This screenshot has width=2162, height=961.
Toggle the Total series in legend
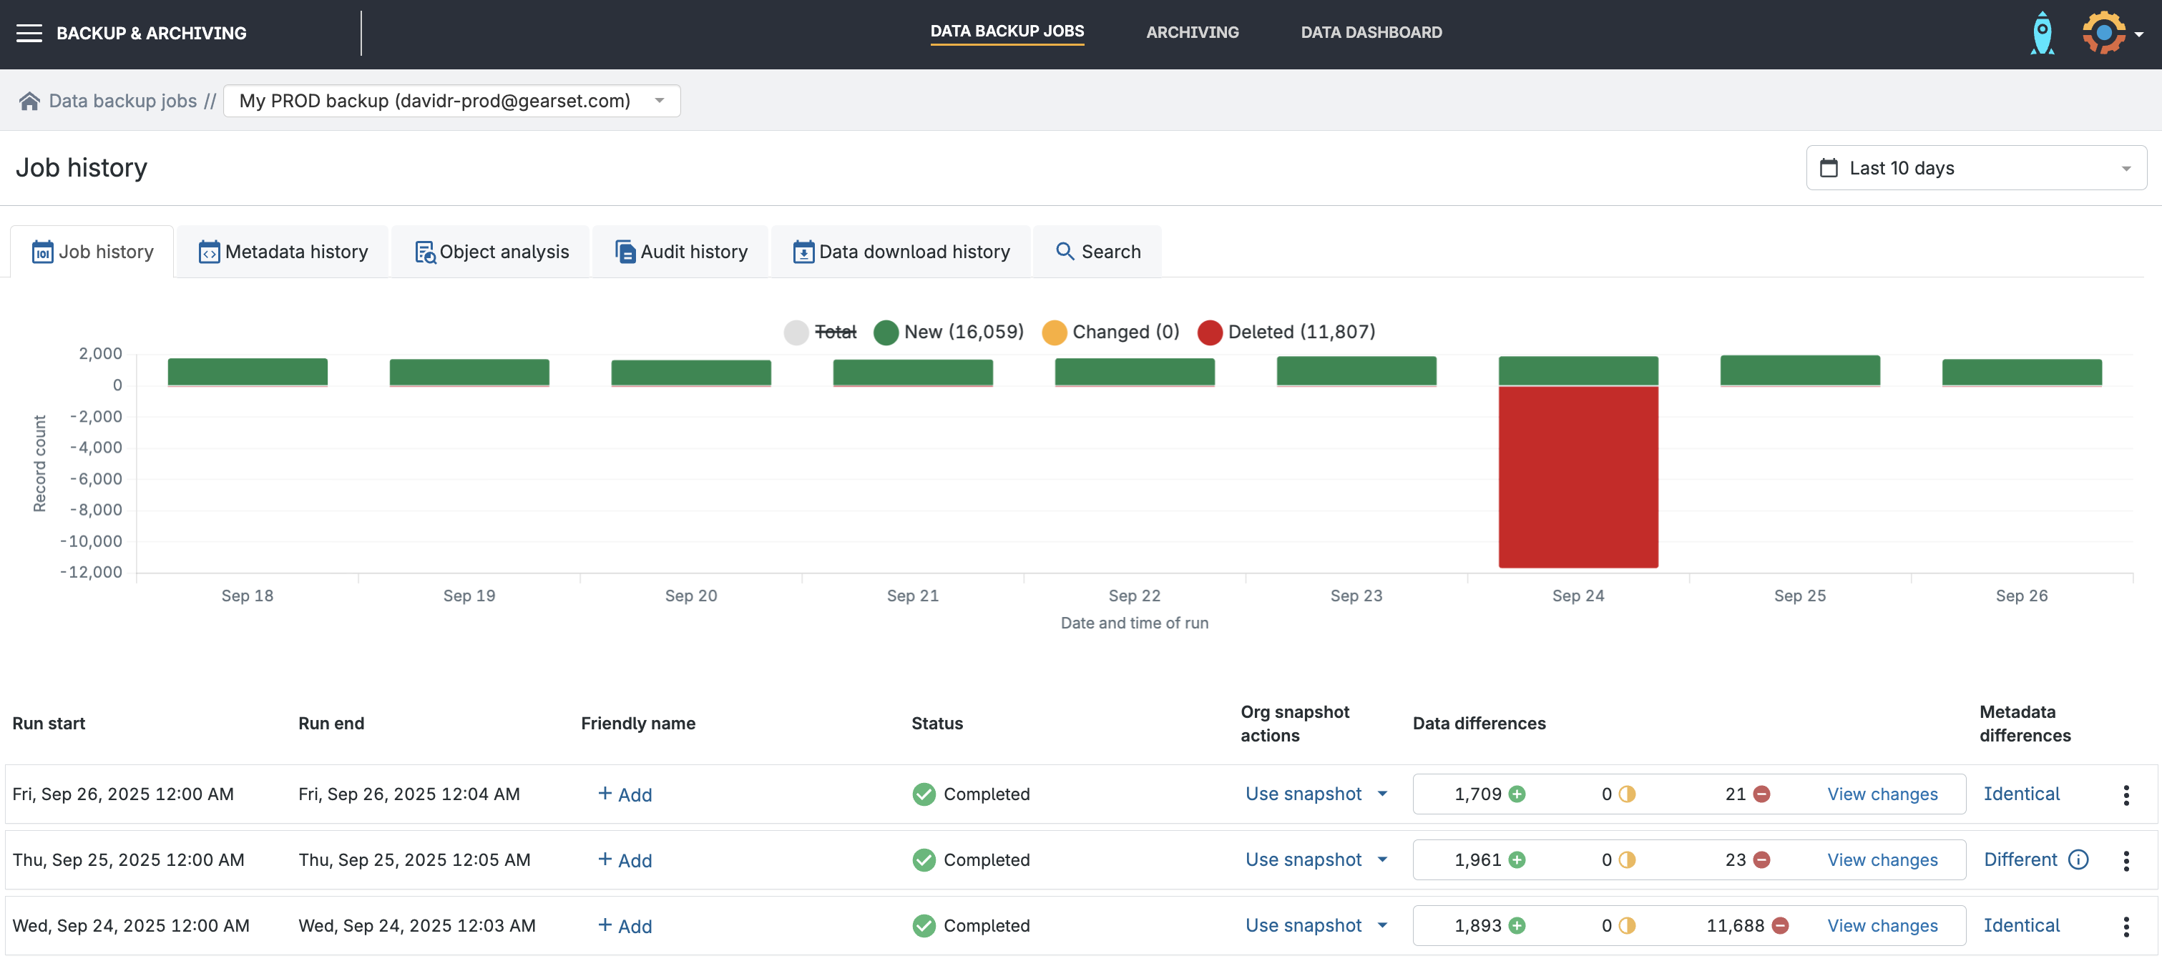pos(834,332)
